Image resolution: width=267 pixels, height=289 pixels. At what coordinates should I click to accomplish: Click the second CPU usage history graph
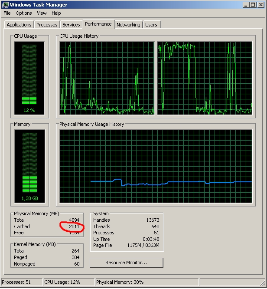coord(205,78)
